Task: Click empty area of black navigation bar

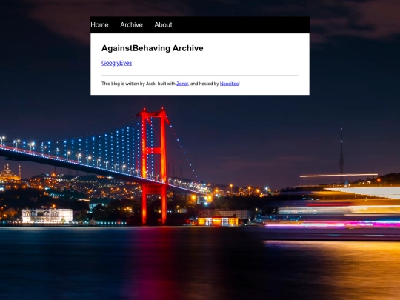Action: pos(240,25)
